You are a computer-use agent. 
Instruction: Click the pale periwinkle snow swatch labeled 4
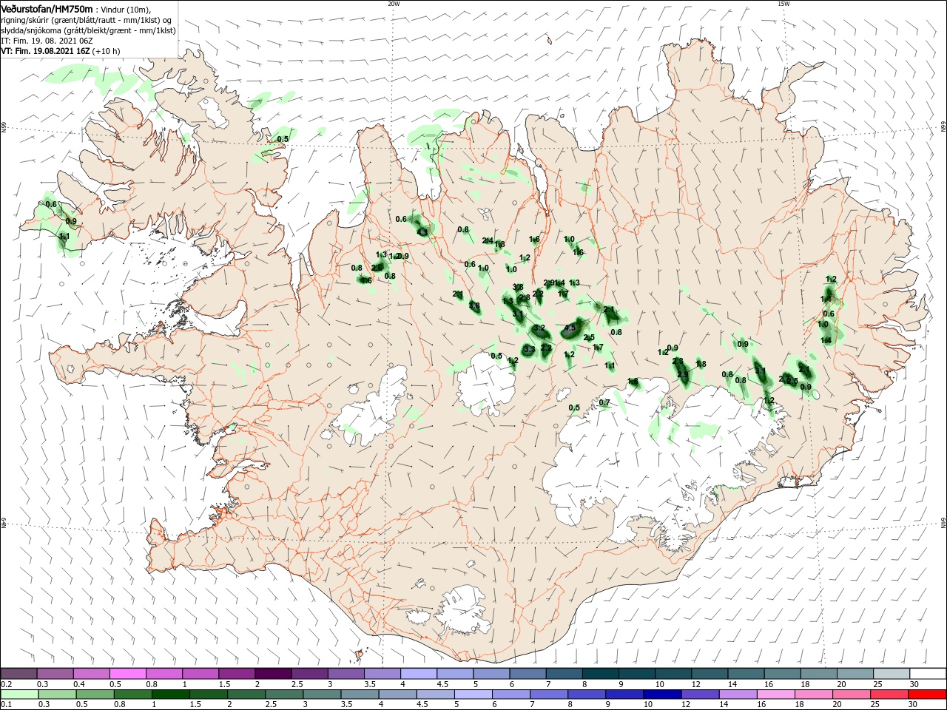(417, 674)
